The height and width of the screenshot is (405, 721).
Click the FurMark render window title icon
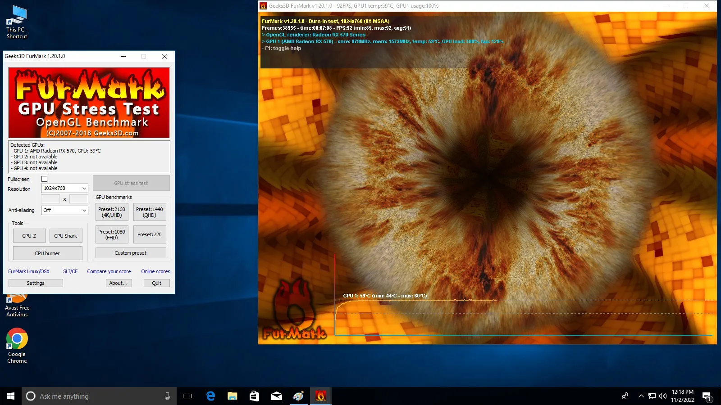263,6
